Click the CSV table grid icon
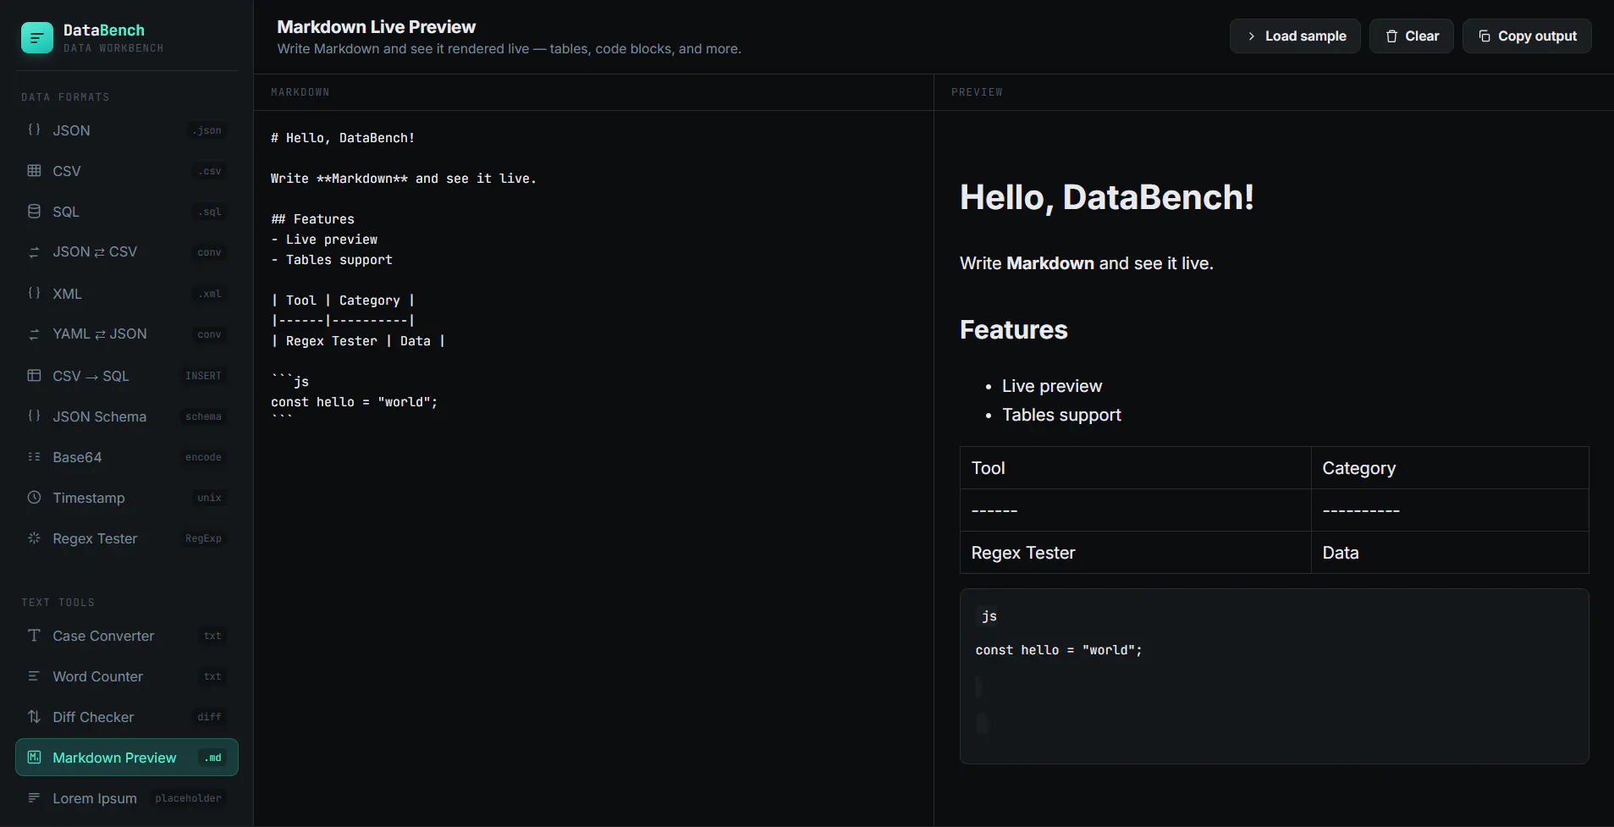Image resolution: width=1614 pixels, height=827 pixels. coord(34,171)
